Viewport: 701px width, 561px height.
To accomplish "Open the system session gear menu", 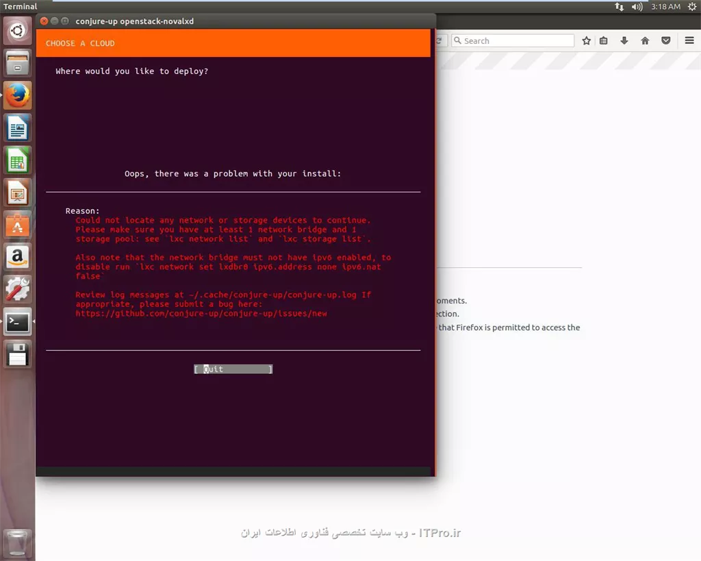I will click(x=692, y=6).
